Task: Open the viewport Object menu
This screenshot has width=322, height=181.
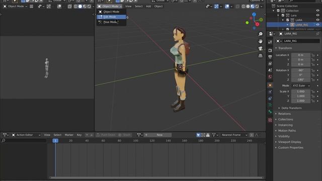Action: point(158,7)
